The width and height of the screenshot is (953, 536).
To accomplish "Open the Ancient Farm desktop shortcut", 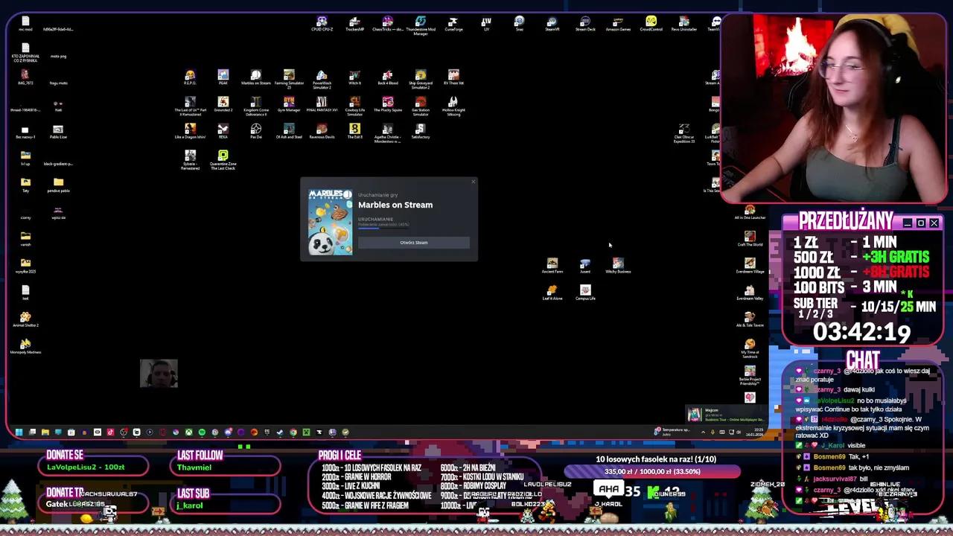I will (x=552, y=266).
